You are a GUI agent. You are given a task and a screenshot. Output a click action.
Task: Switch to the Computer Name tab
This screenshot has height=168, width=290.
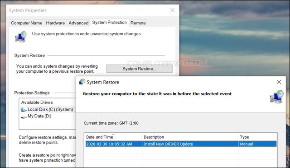click(x=27, y=23)
